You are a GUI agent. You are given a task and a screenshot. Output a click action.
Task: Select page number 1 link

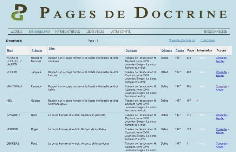97,41
